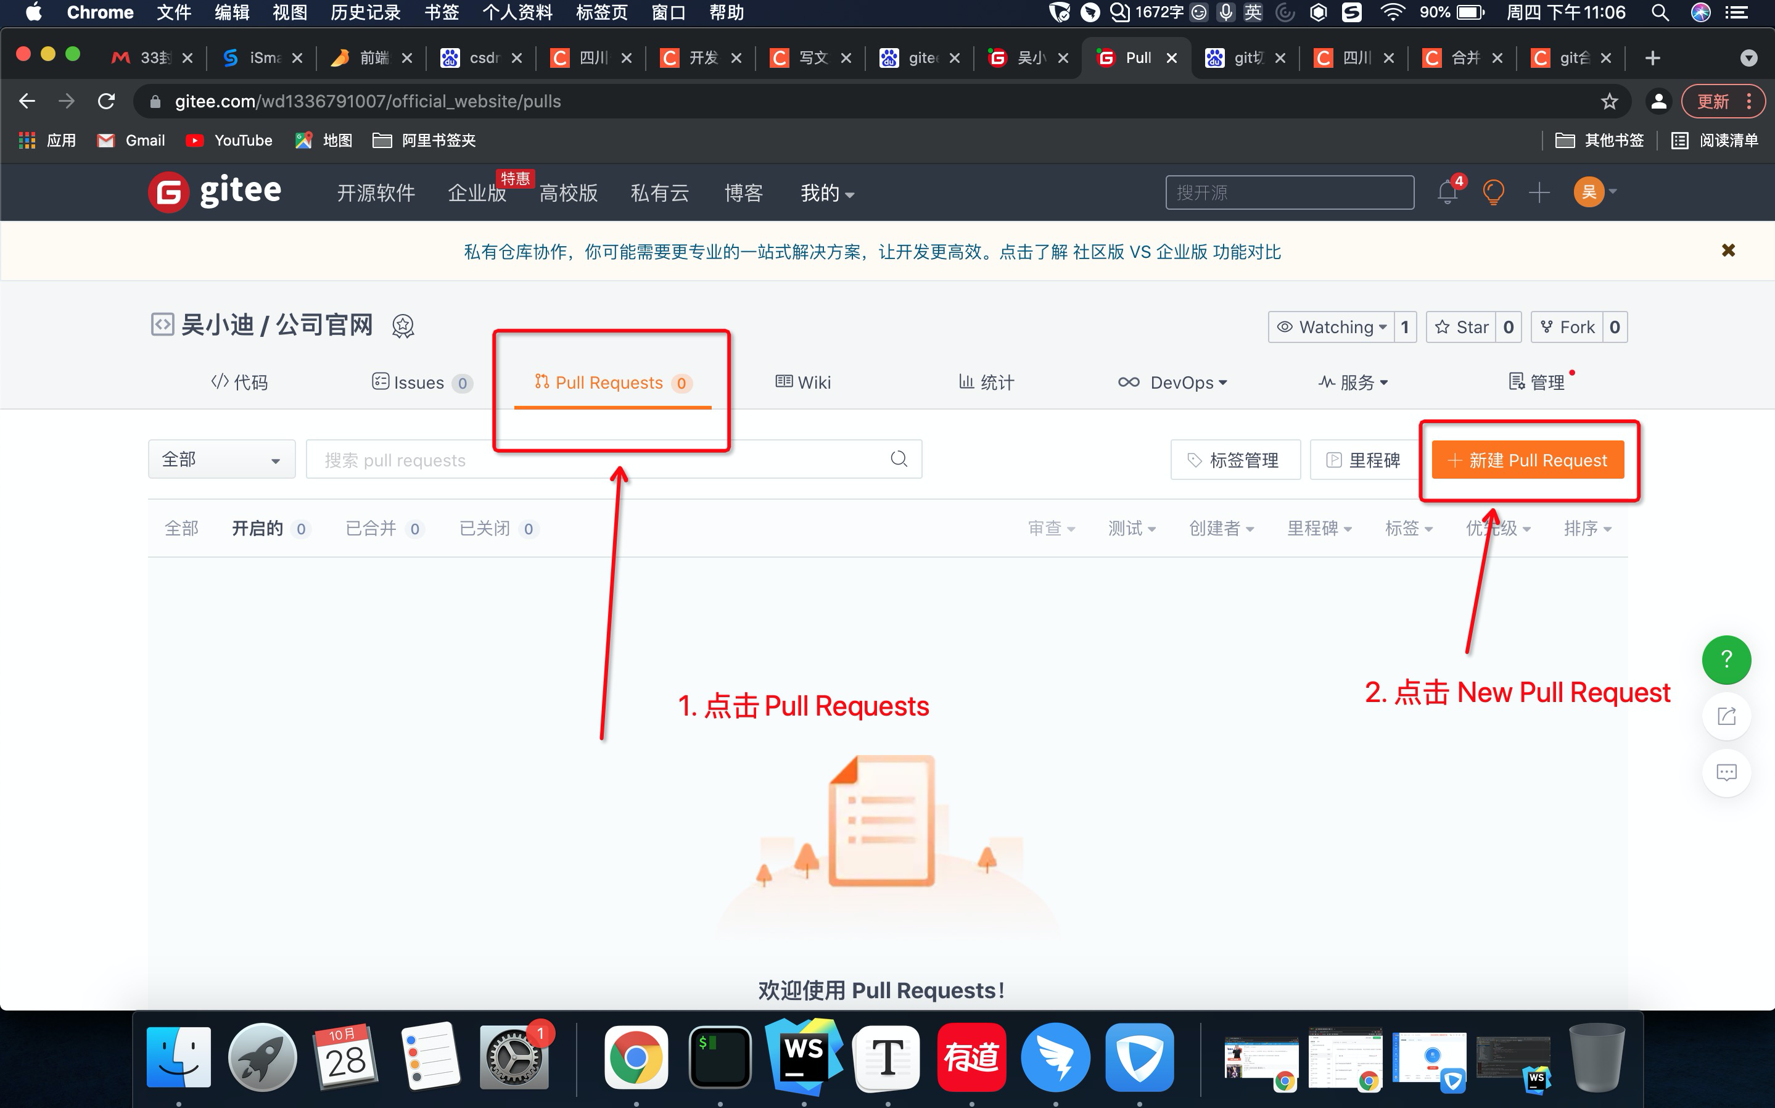Open the notification bell with badge
This screenshot has width=1775, height=1108.
[x=1447, y=192]
